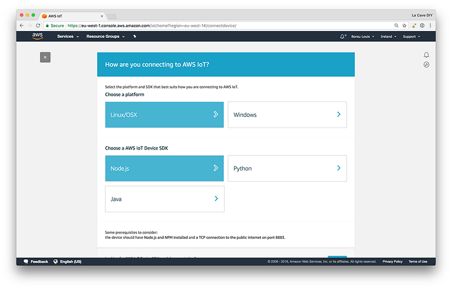Open the Feedback link in footer

[39, 262]
